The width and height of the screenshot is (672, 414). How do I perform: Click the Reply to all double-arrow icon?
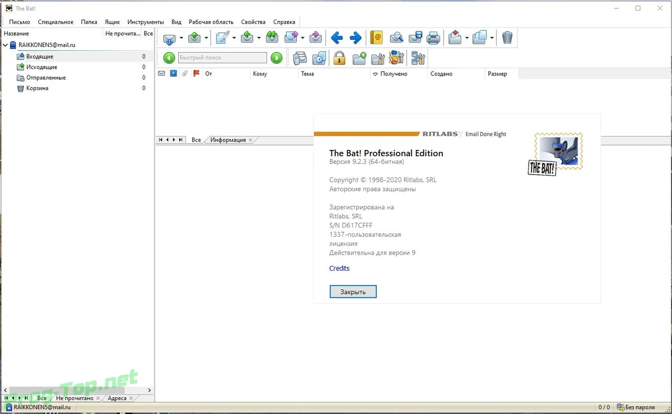272,38
